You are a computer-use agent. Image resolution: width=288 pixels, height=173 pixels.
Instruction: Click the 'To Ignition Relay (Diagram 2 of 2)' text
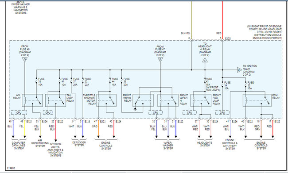250,70
